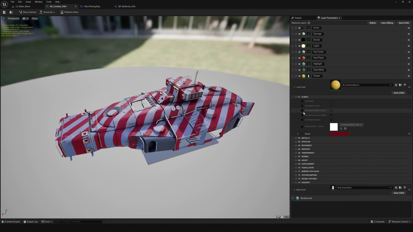Click the Save Sibling button
The height and width of the screenshot is (232, 413).
click(387, 23)
